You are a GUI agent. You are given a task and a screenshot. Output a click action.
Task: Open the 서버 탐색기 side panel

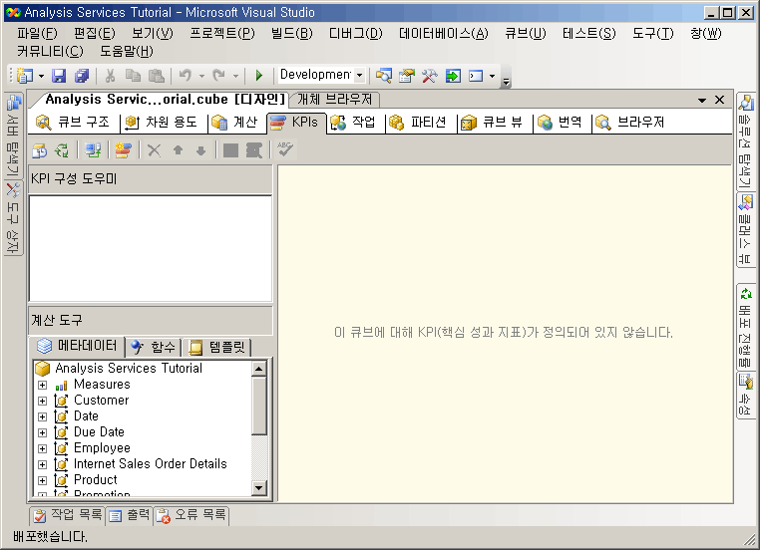pos(13,136)
